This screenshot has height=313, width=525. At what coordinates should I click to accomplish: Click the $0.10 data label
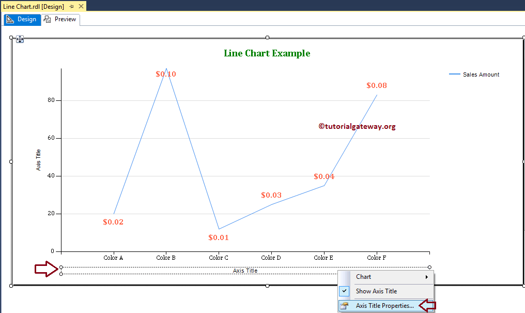click(x=166, y=74)
